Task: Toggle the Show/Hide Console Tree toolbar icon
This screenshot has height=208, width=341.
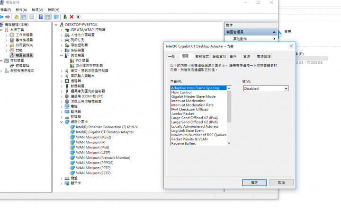Action: pos(23,17)
